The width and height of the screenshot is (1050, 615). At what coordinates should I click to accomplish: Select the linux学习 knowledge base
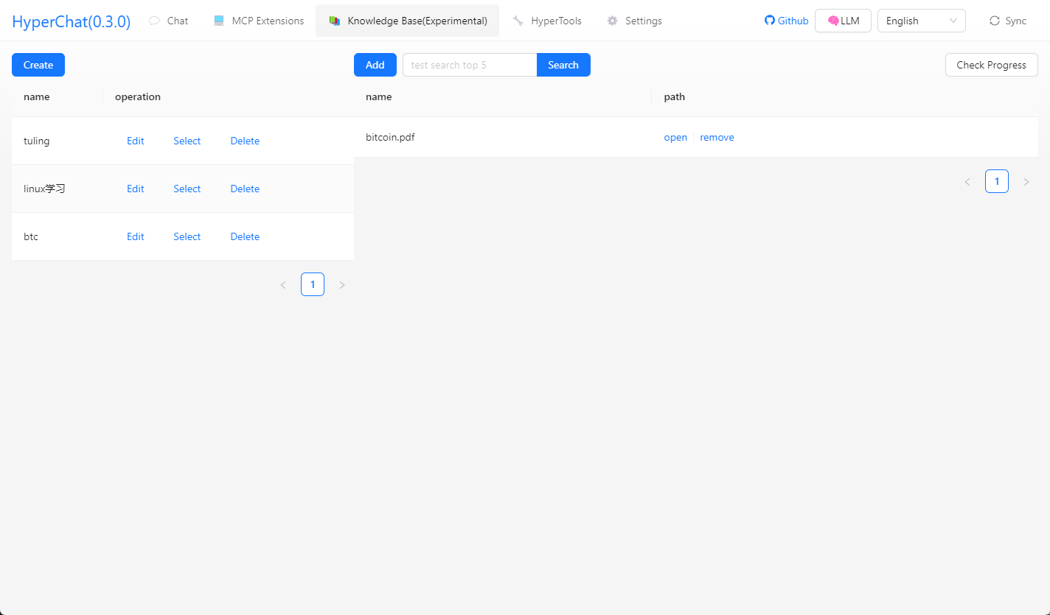coord(187,189)
